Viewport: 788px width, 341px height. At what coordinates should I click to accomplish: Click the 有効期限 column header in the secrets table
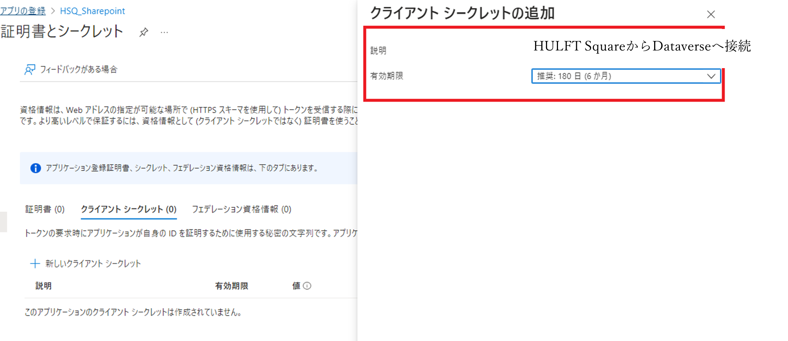(231, 286)
